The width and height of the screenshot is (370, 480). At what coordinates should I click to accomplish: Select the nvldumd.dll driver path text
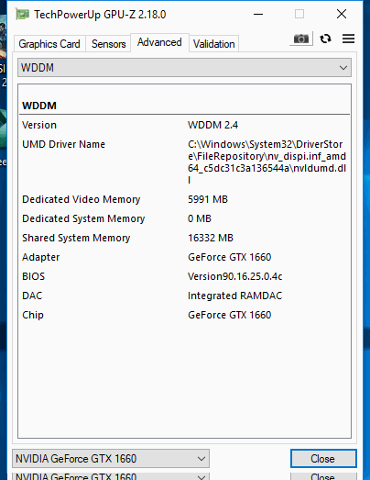tap(267, 162)
